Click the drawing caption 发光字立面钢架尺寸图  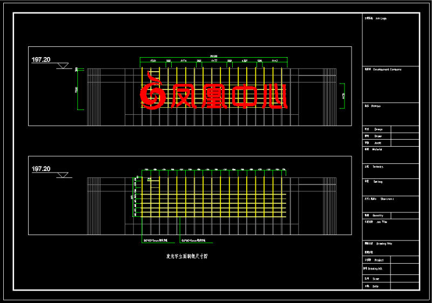[x=187, y=256]
